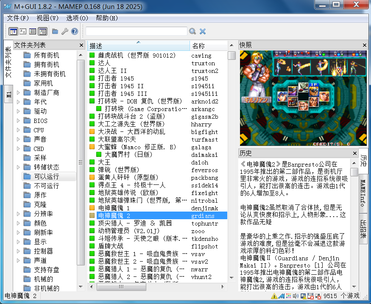This screenshot has width=371, height=304.
Task: Click the speaker sound status icon
Action: (x=296, y=296)
